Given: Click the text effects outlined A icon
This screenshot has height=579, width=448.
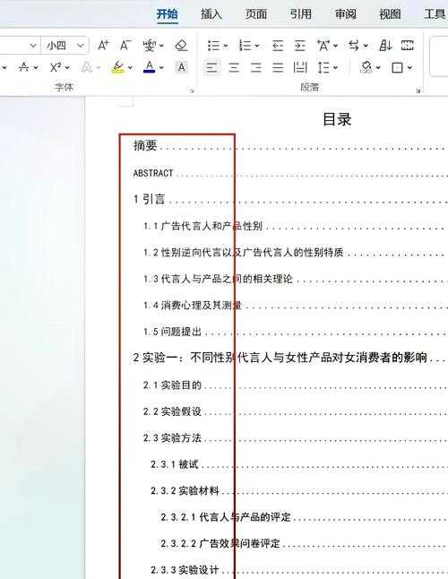Looking at the screenshot, I should click(86, 67).
